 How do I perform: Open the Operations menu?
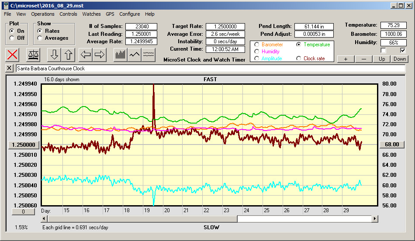pyautogui.click(x=43, y=14)
